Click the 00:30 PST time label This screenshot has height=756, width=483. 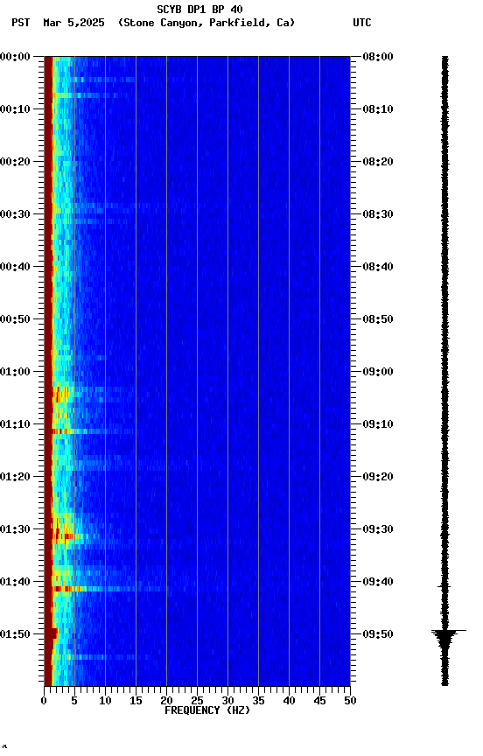click(x=15, y=214)
